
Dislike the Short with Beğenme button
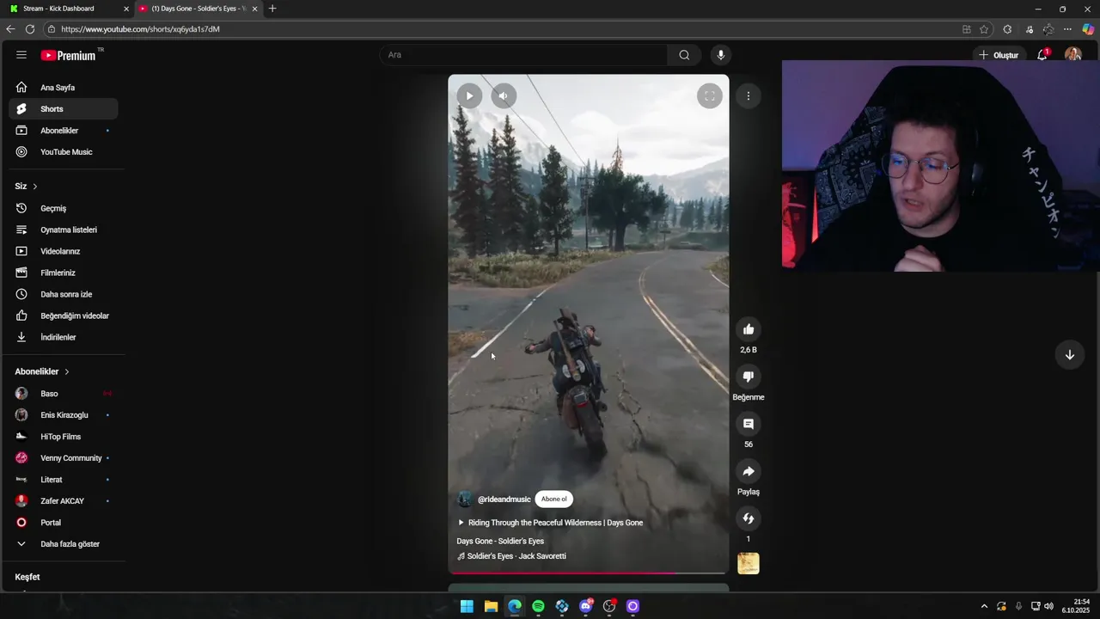(x=749, y=377)
